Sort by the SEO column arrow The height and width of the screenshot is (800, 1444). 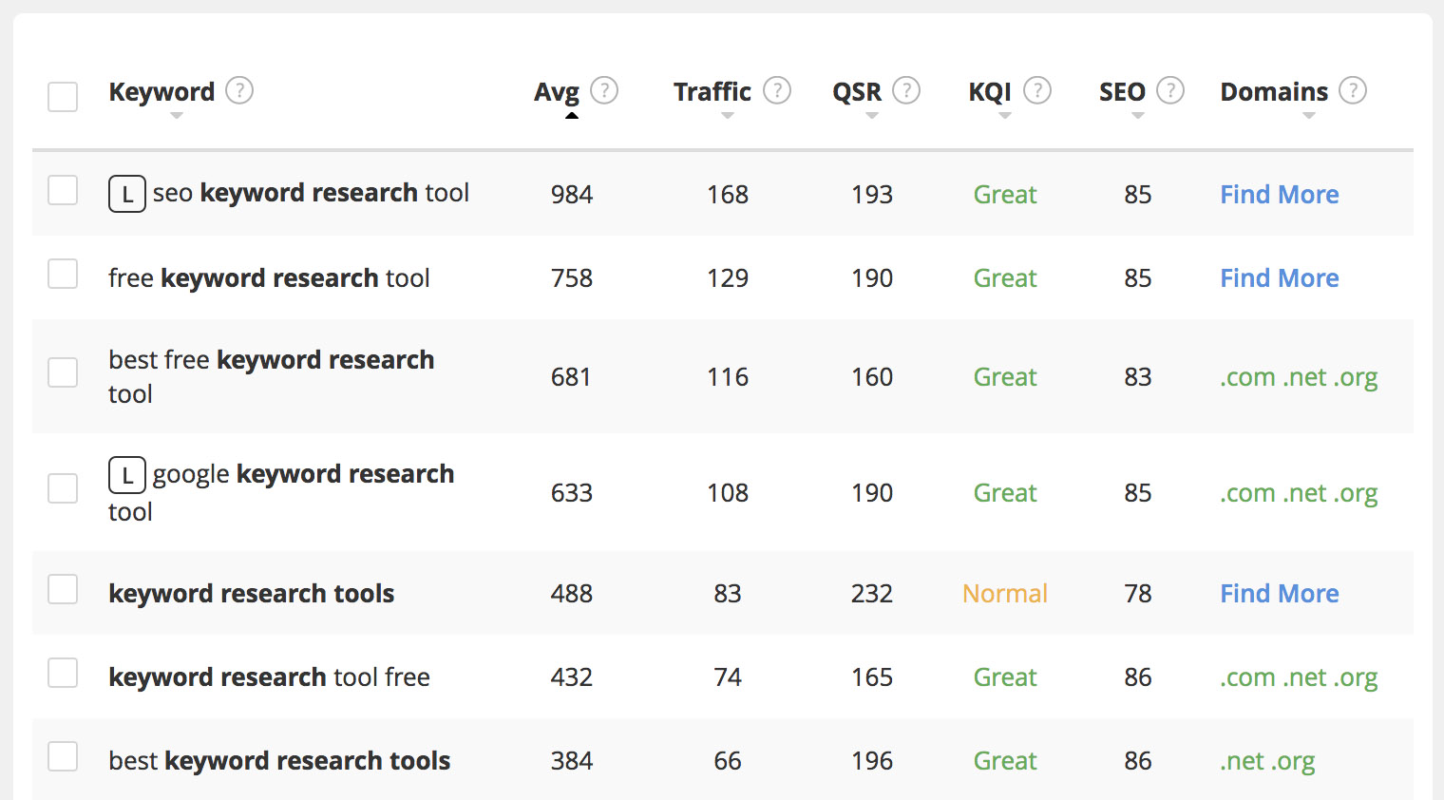1138,116
